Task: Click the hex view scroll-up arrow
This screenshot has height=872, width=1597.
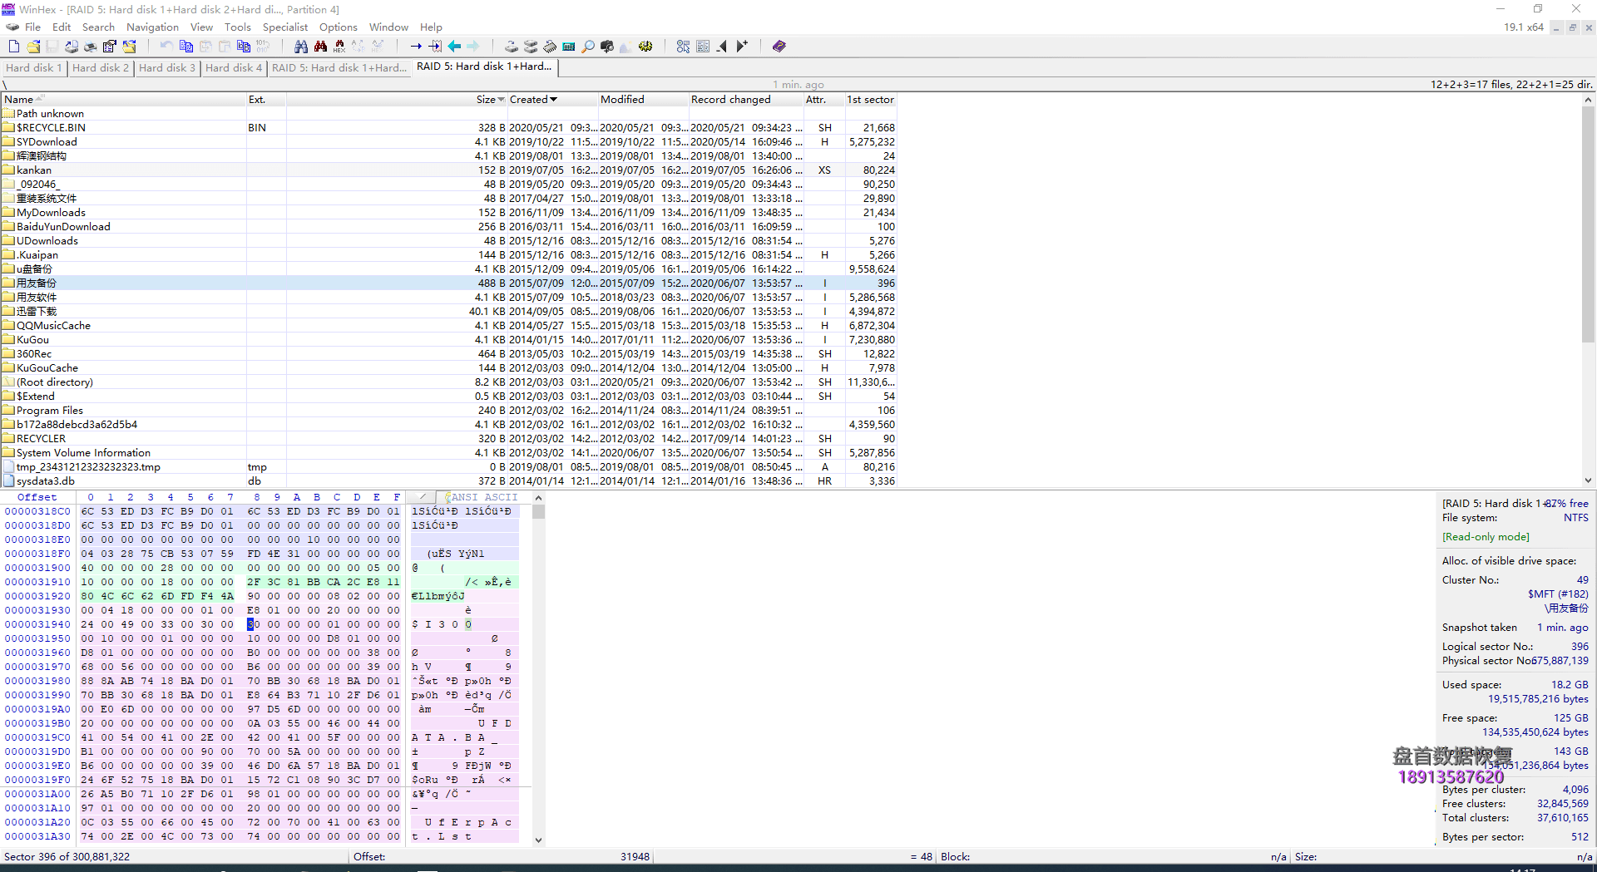Action: tap(538, 498)
